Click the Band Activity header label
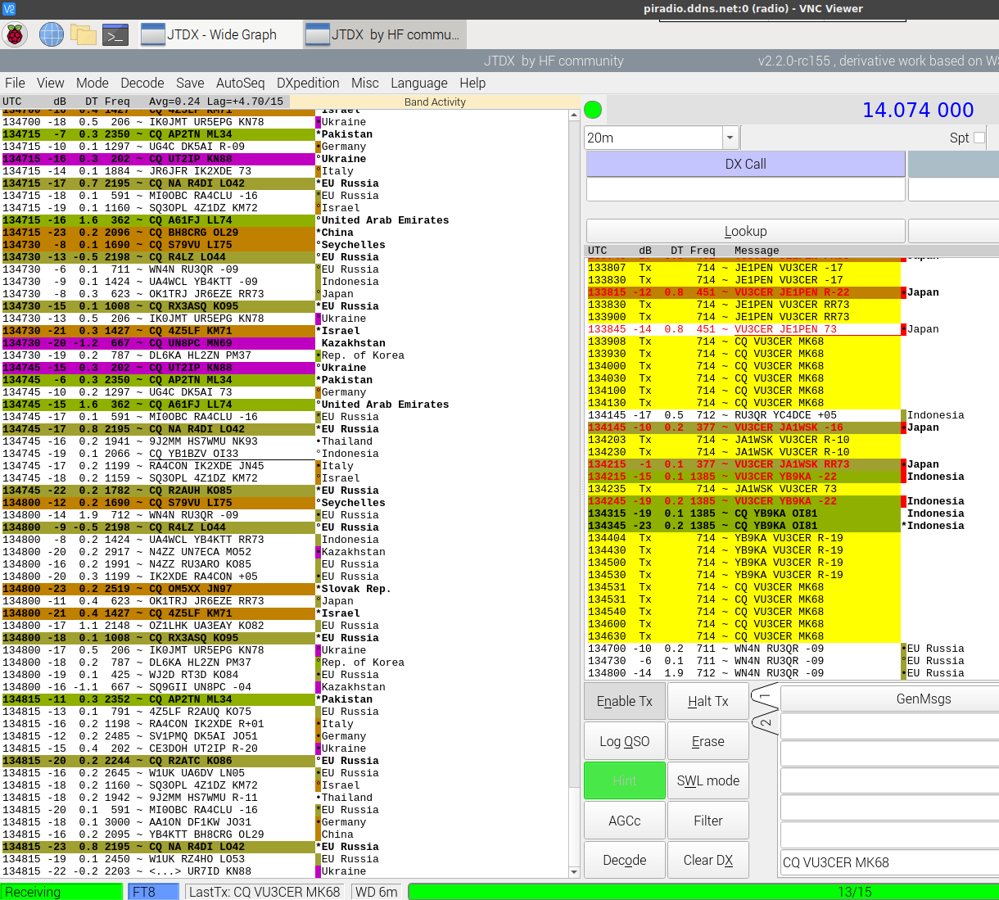The image size is (999, 900). [435, 102]
